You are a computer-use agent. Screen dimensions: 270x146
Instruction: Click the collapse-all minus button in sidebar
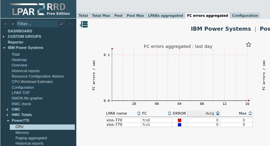(5, 24)
